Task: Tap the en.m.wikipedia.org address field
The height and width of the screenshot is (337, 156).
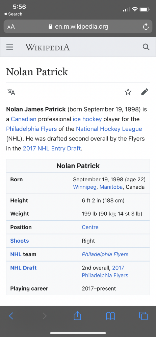Action: coord(78,27)
